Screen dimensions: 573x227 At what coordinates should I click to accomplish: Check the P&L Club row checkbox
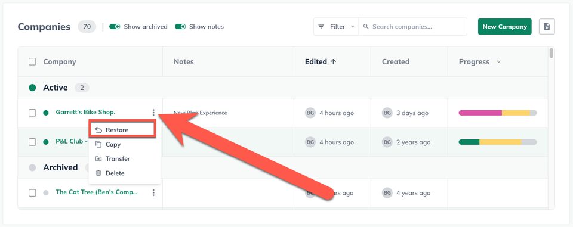pyautogui.click(x=32, y=142)
